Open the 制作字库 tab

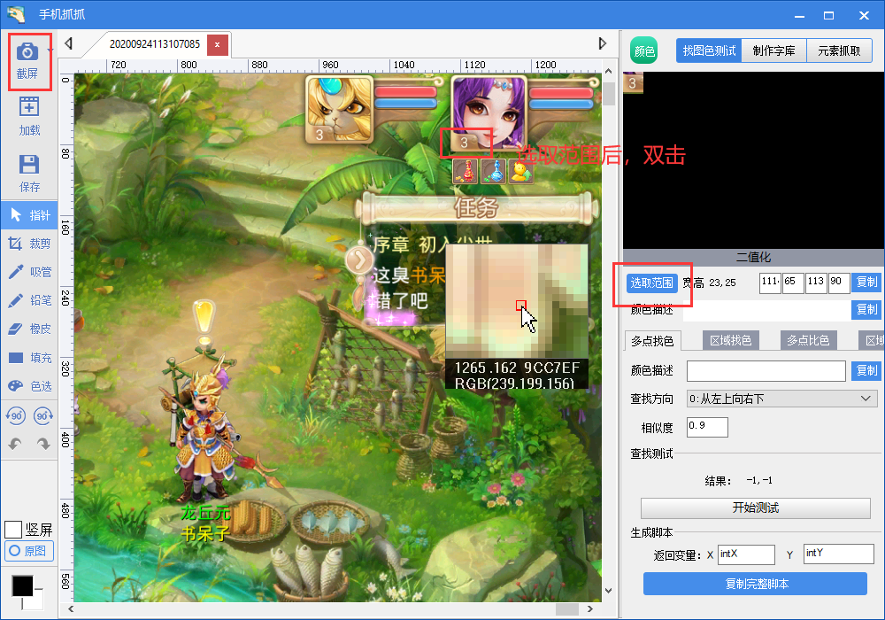pos(773,50)
